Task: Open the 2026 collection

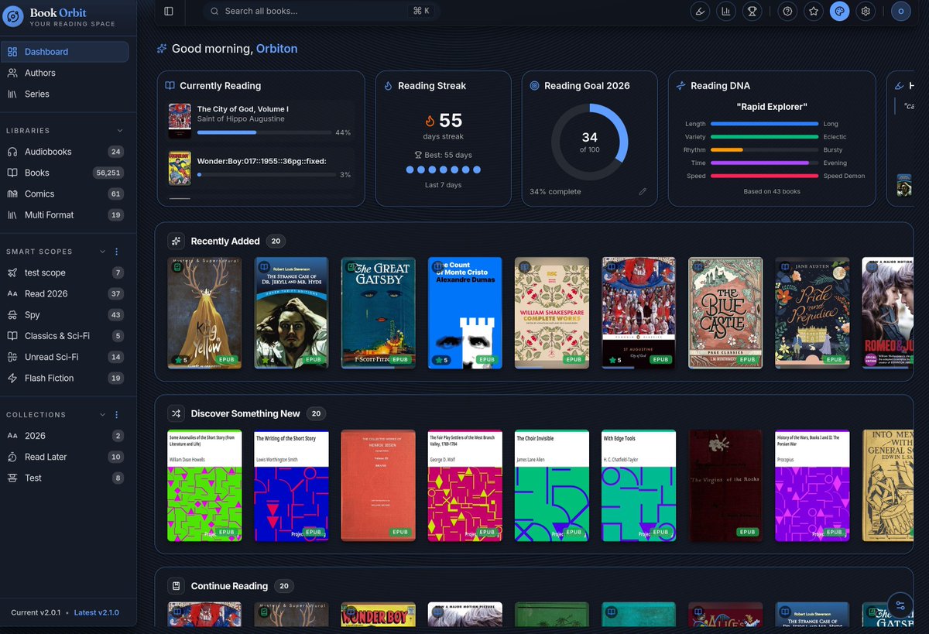Action: pyautogui.click(x=65, y=436)
